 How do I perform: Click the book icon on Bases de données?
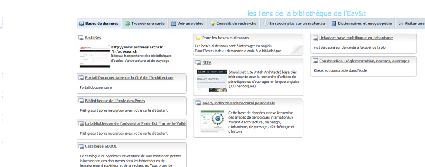[81, 24]
